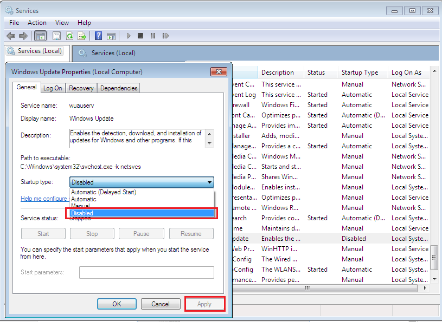Sort by the Log On As column header
442x322 pixels.
click(x=409, y=73)
